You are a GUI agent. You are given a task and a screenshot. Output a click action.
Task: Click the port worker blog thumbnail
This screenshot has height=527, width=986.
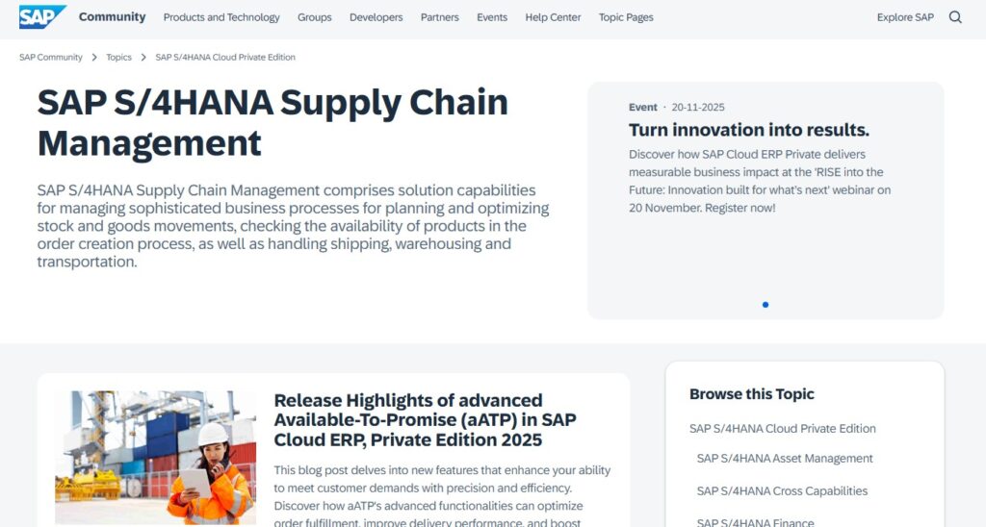click(x=156, y=457)
